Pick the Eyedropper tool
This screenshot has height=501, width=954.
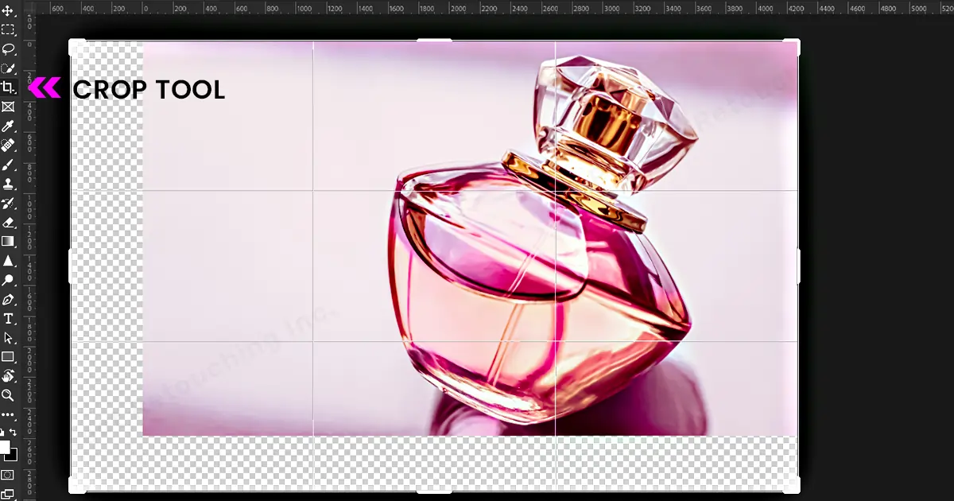pos(8,126)
